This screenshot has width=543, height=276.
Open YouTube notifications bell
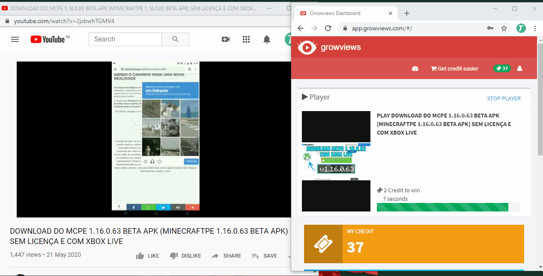pos(267,39)
